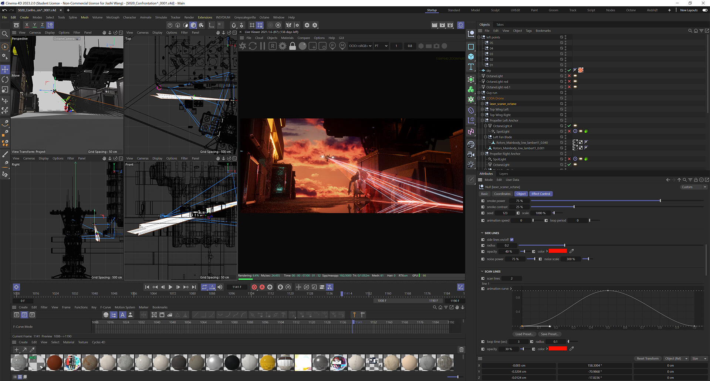Expand the laser_scaner_octane null

coord(482,103)
